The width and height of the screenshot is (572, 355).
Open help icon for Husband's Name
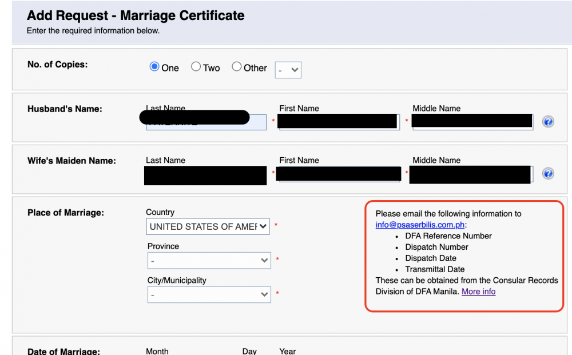[x=548, y=121]
